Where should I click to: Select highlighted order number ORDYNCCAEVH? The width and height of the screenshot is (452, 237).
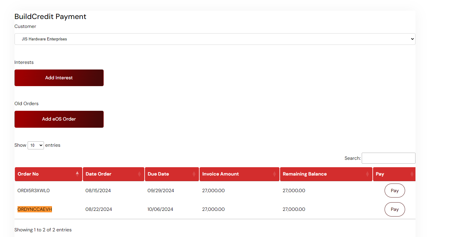35,209
